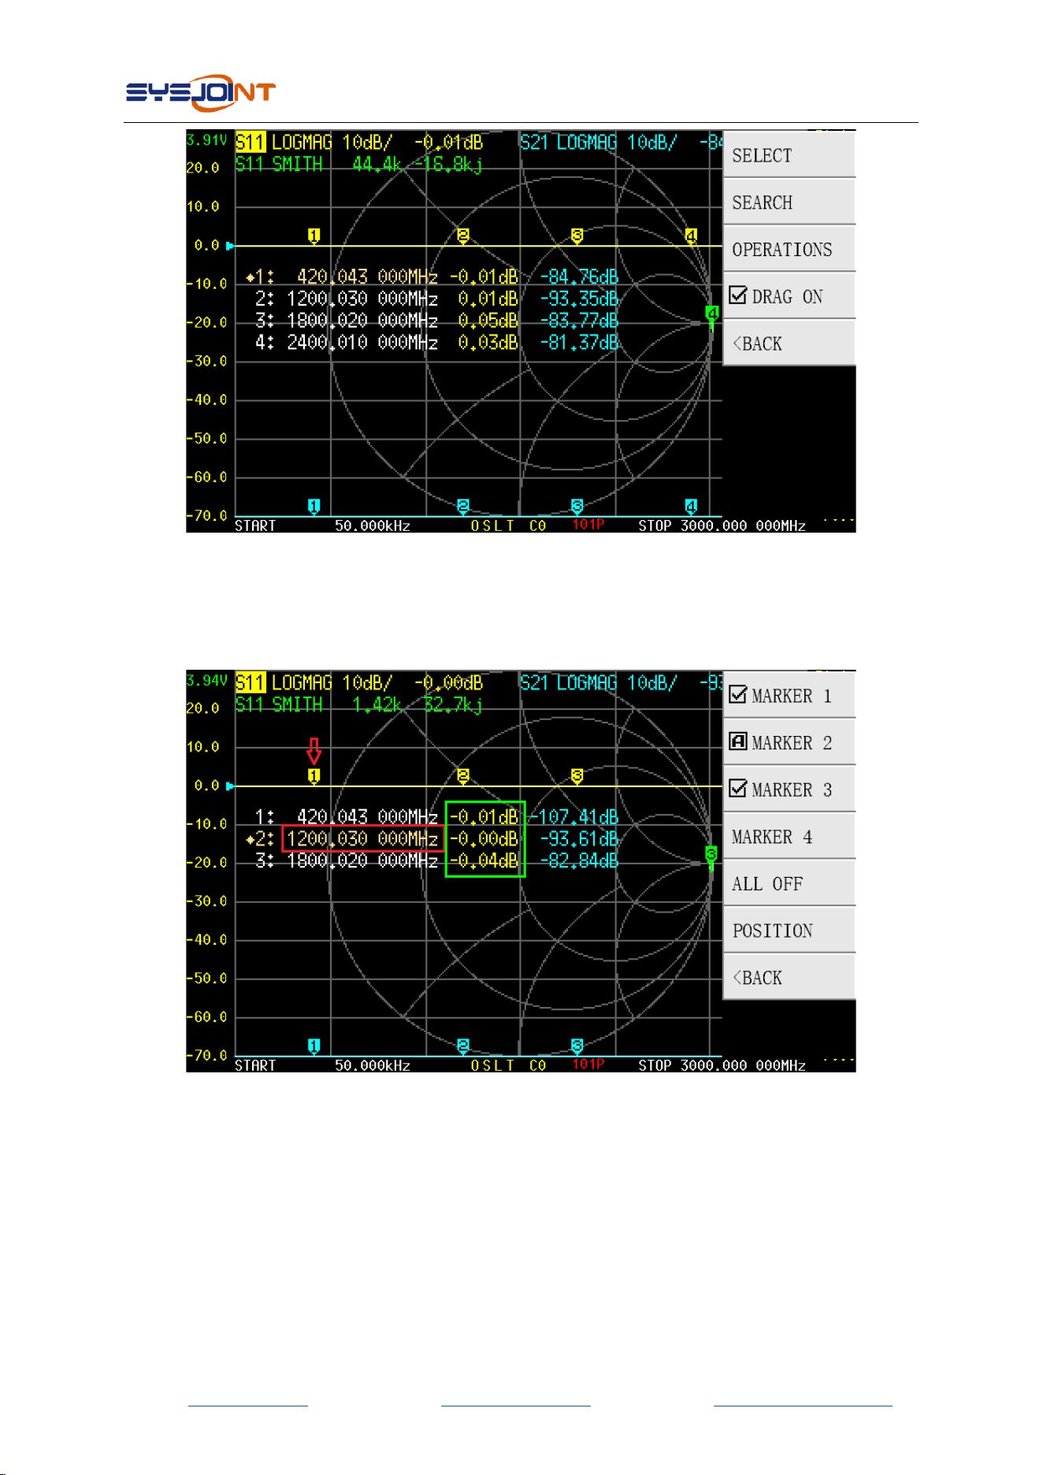Screen dimensions: 1043x1475
Task: Select the S11 SMITH trace label reading 1.42k
Action: click(359, 704)
